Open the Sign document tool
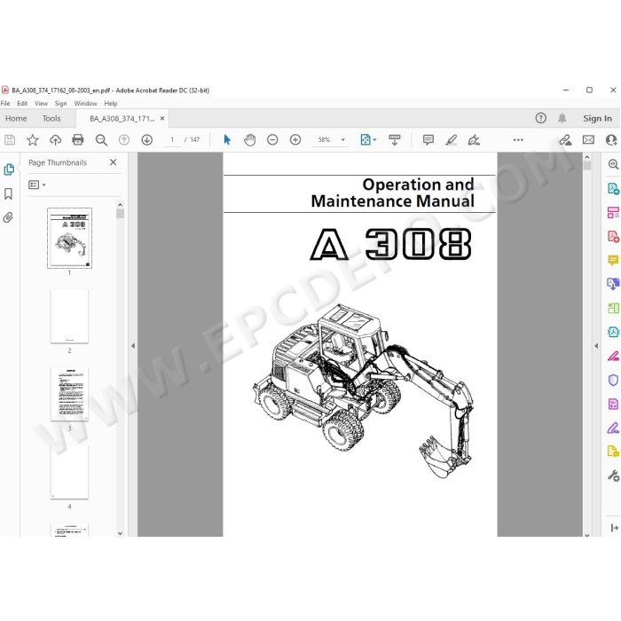The width and height of the screenshot is (621, 621). [474, 140]
